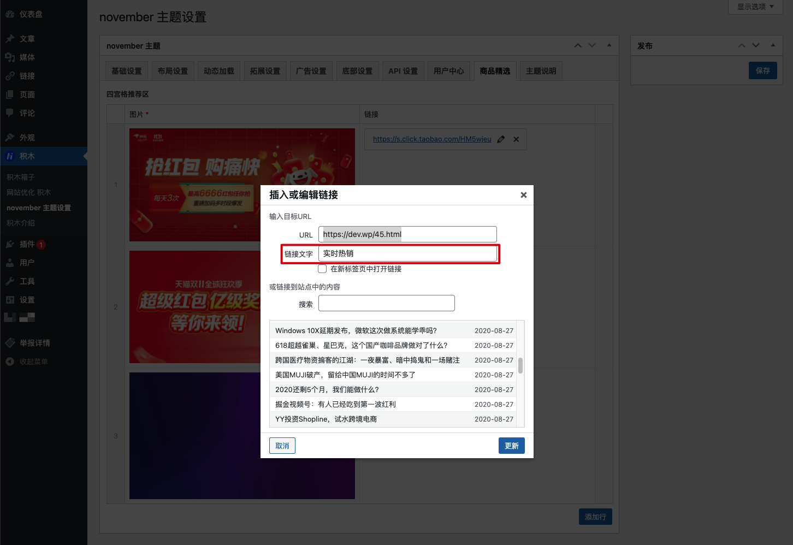Click the 设置 settings icon
Image resolution: width=793 pixels, height=545 pixels.
pyautogui.click(x=10, y=300)
